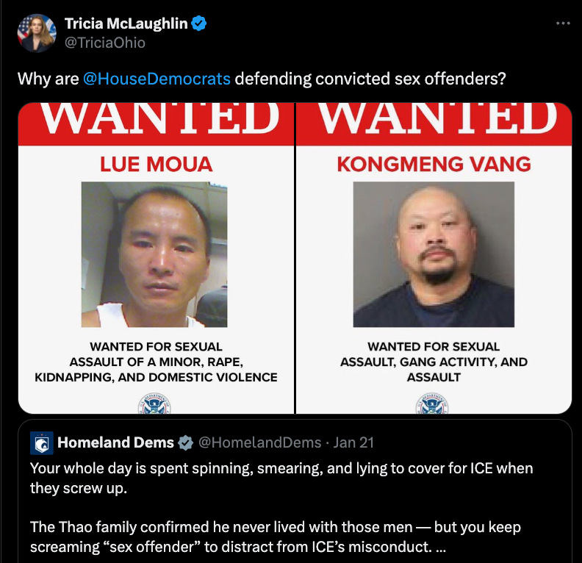582x563 pixels.
Task: Click the "defending convicted sex offenders?" tweet text
Action: (370, 79)
